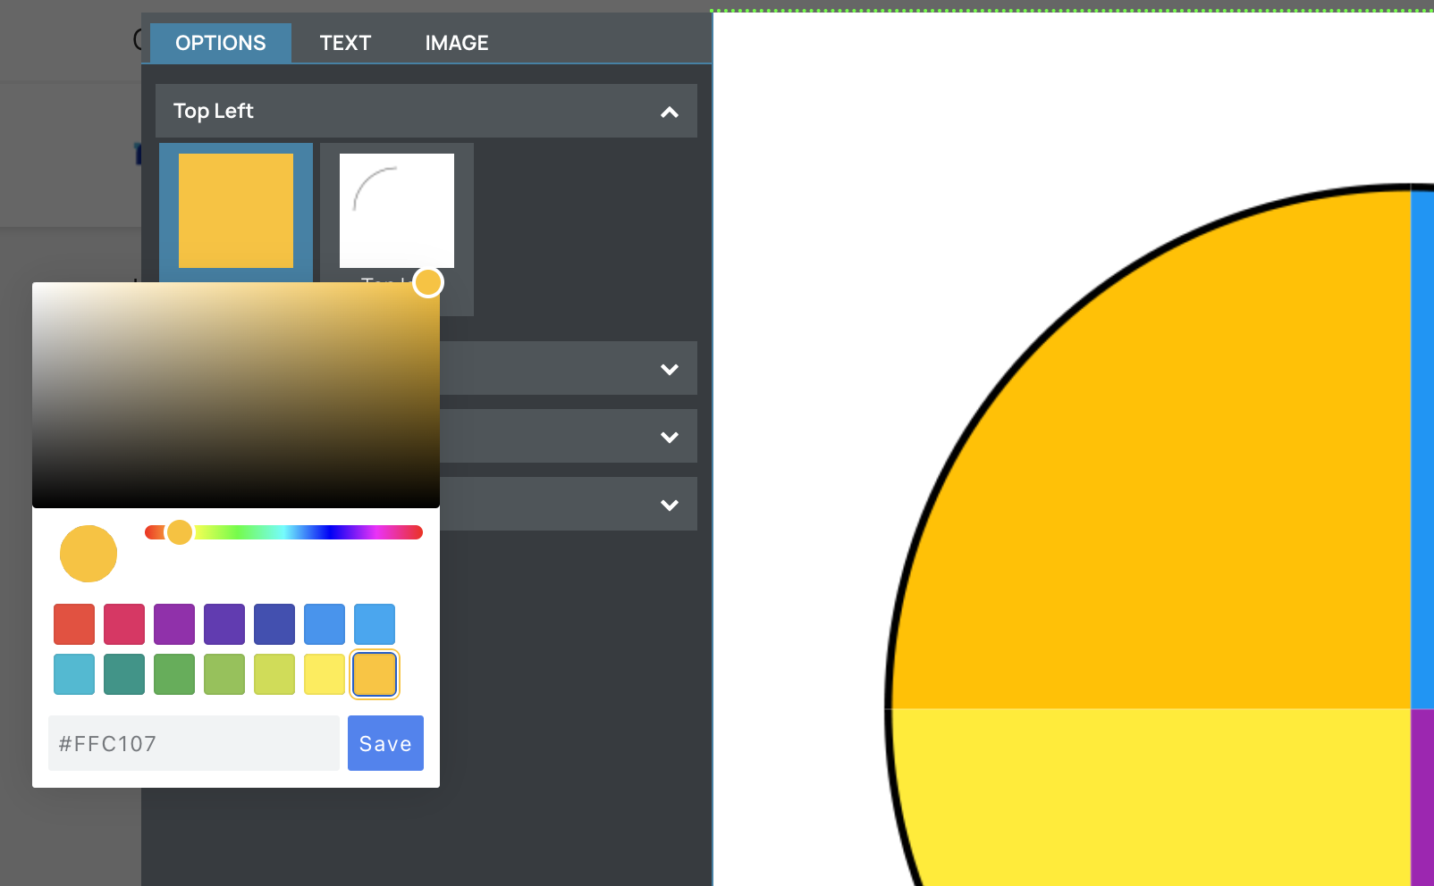Expand the third collapsed section chevron
This screenshot has height=886, width=1434.
[x=670, y=437]
